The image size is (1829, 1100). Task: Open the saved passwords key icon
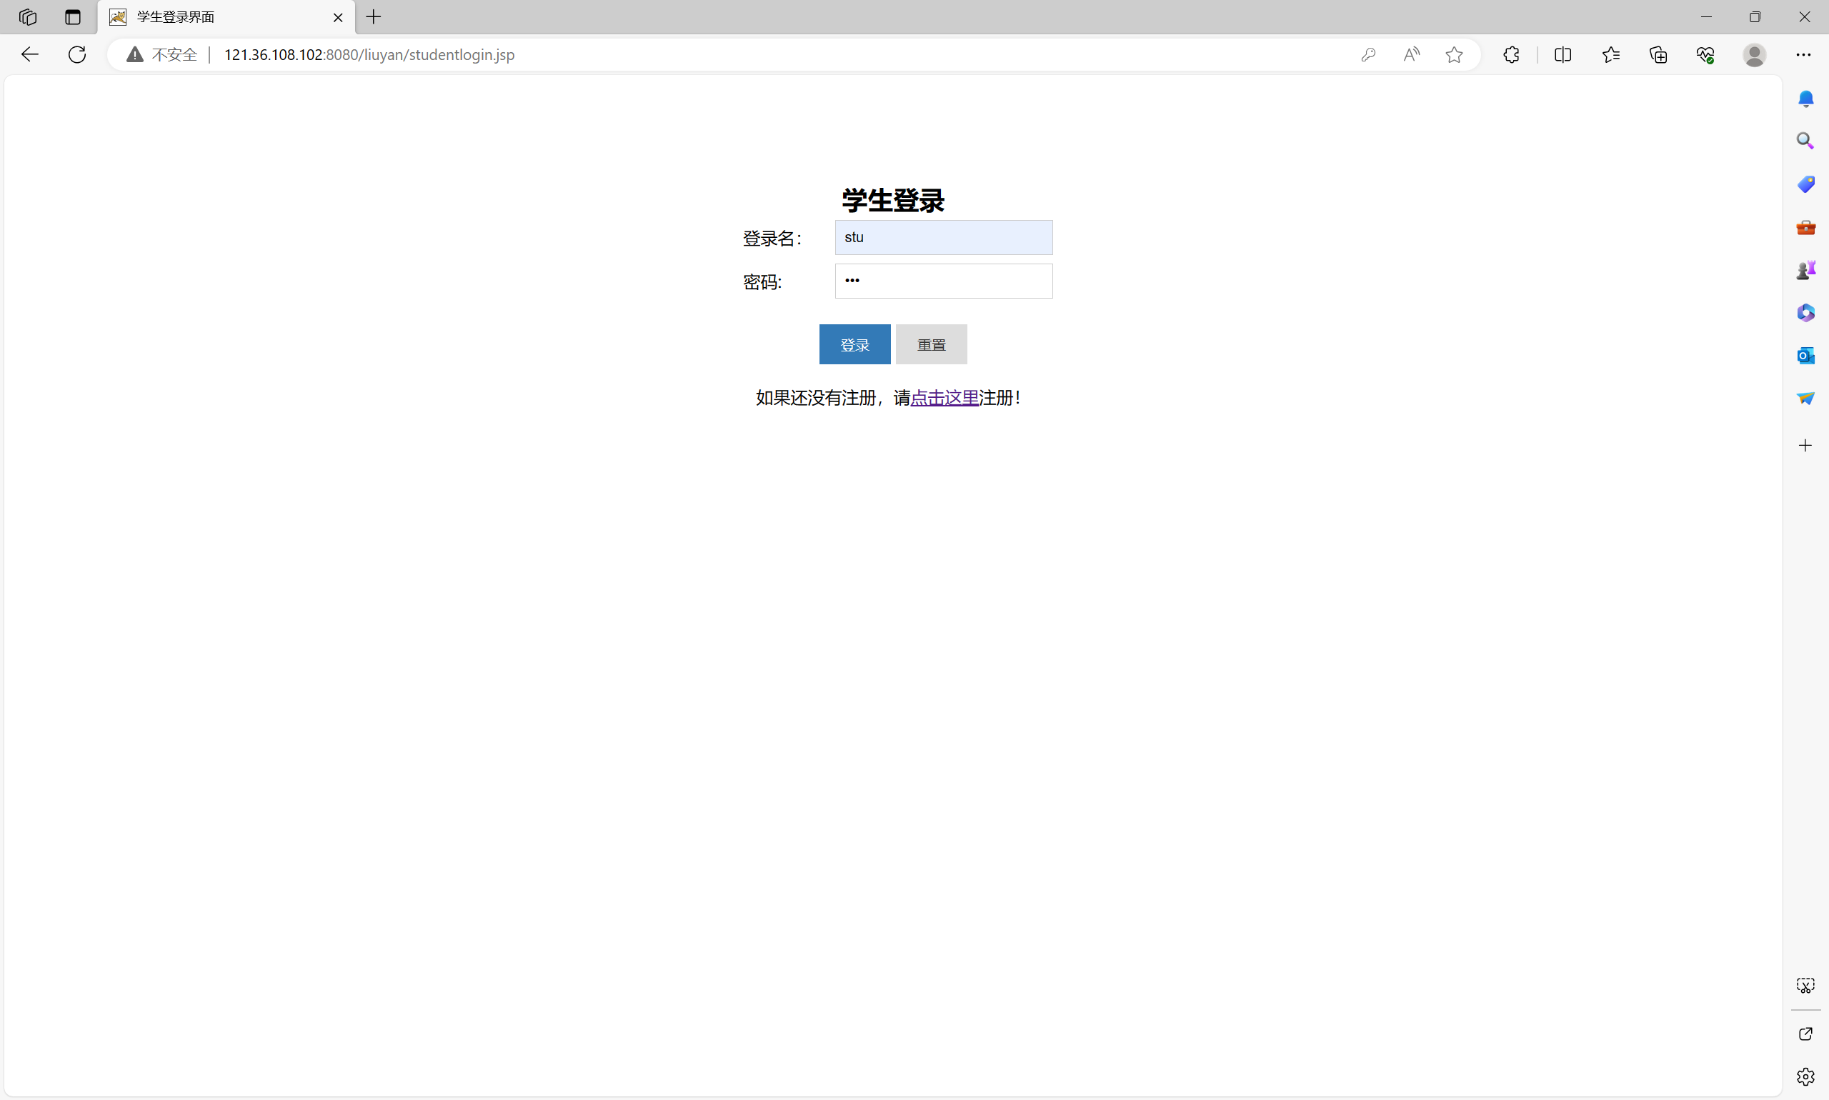point(1368,54)
